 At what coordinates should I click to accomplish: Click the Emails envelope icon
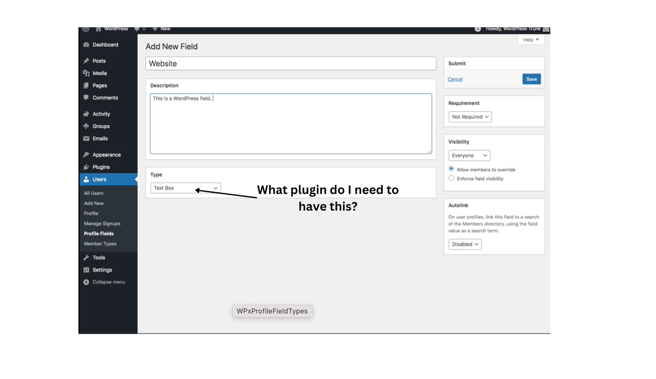click(x=86, y=139)
